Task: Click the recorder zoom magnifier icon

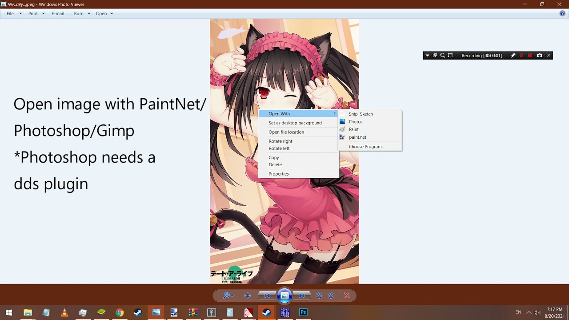Action: (442, 56)
